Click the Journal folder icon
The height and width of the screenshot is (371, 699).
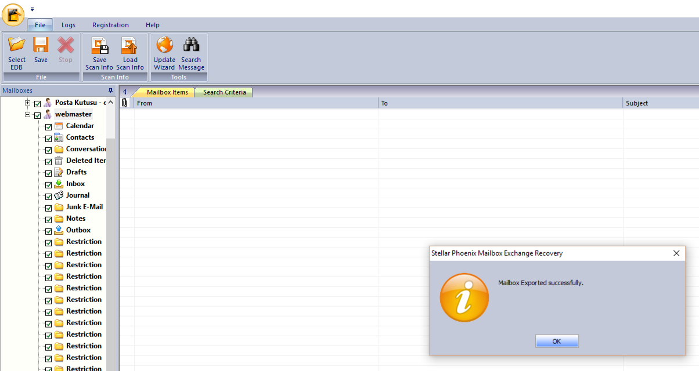coord(59,195)
